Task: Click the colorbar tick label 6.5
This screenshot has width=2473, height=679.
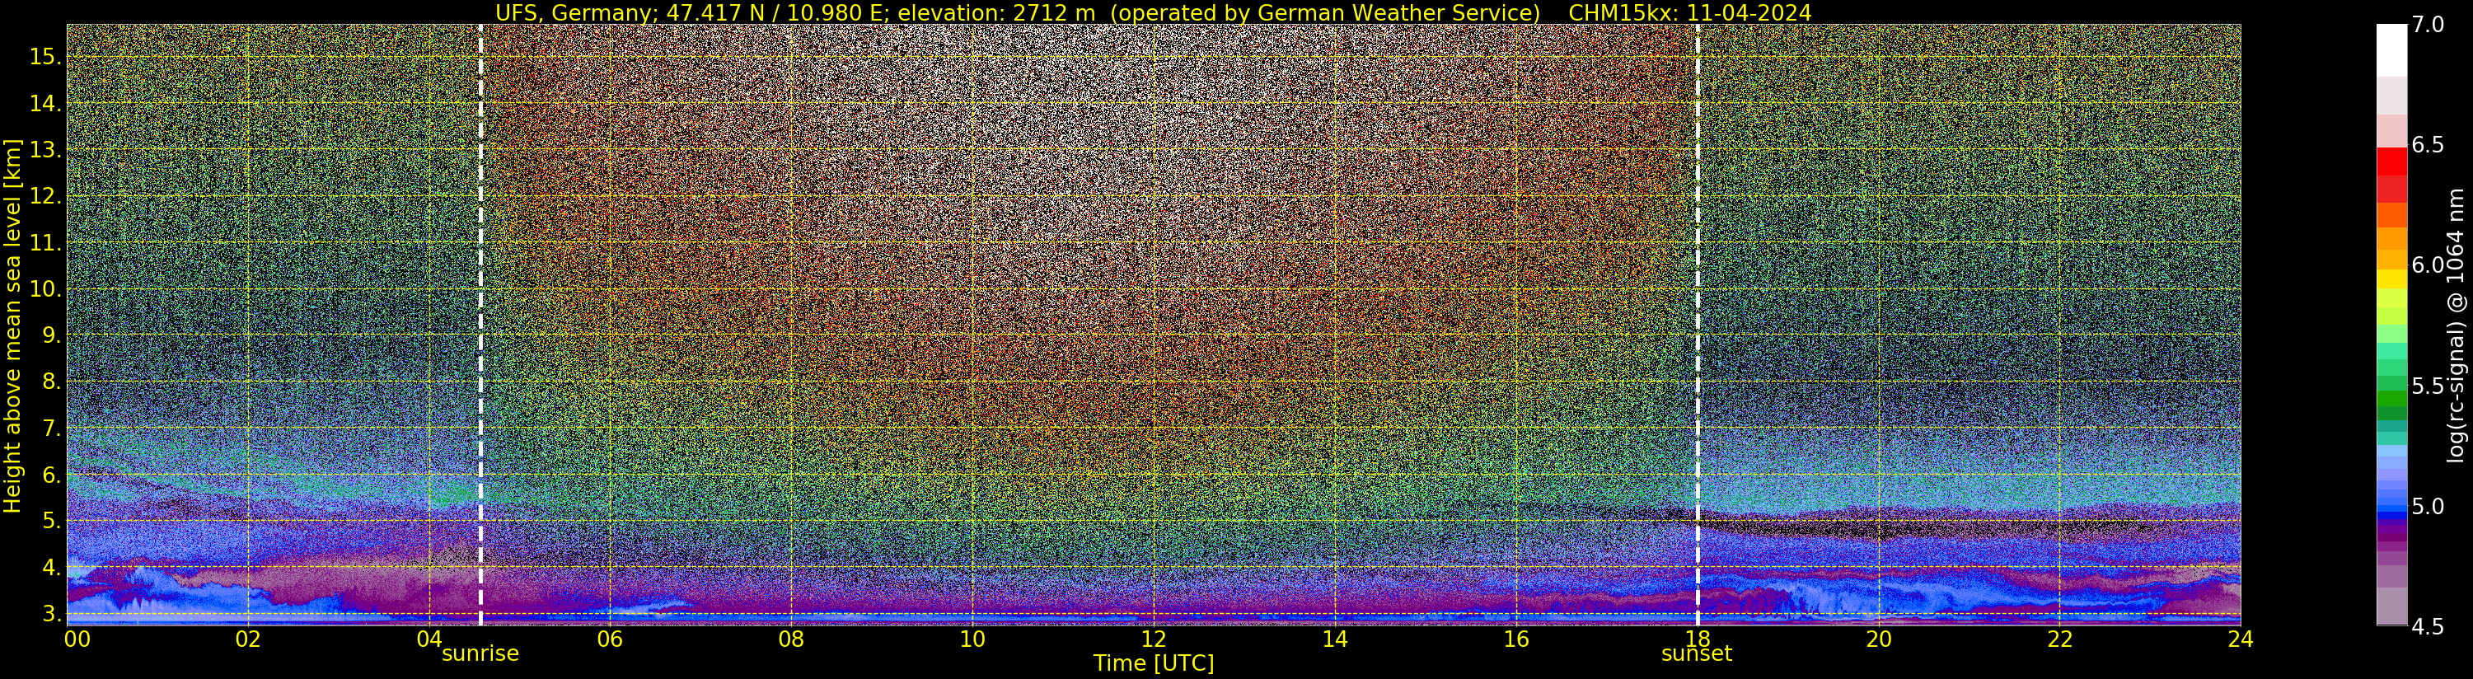Action: 2428,145
